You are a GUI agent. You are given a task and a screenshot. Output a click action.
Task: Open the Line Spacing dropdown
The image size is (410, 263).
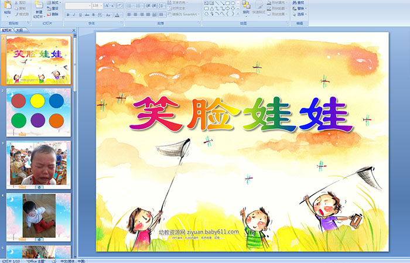click(x=162, y=6)
